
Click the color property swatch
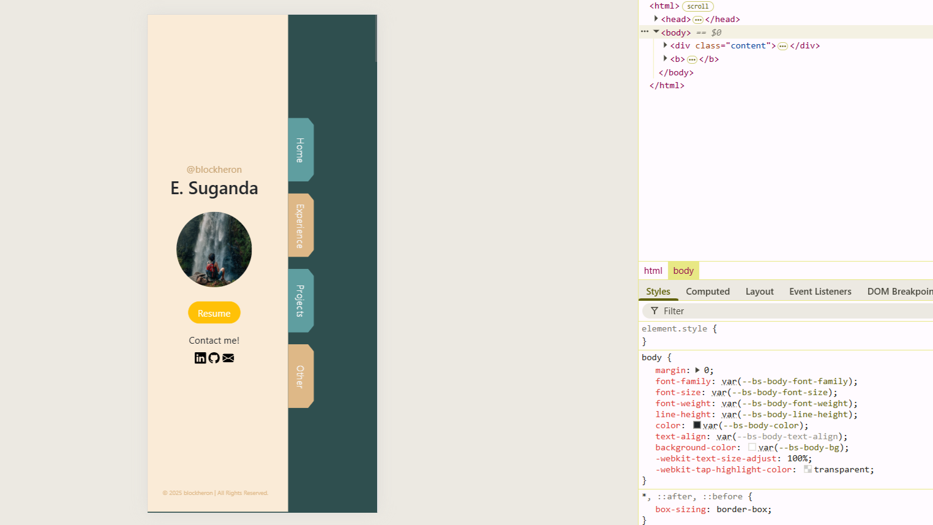(697, 425)
